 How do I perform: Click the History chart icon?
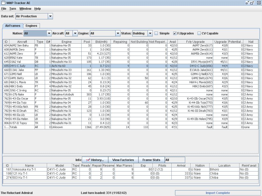click(x=88, y=160)
